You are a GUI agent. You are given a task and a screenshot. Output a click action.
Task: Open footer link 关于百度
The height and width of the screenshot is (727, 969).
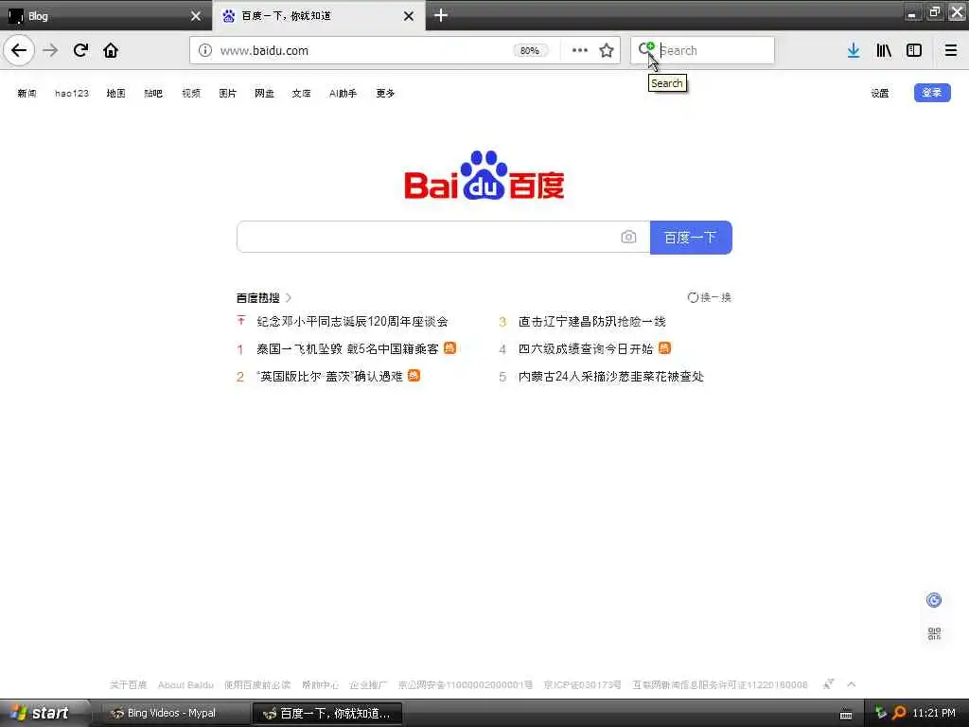(128, 685)
